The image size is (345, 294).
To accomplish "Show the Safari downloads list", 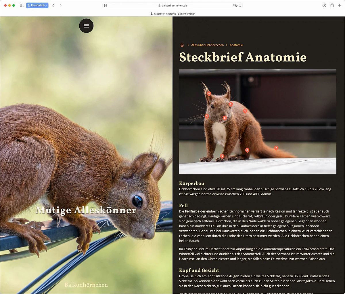I will click(324, 5).
